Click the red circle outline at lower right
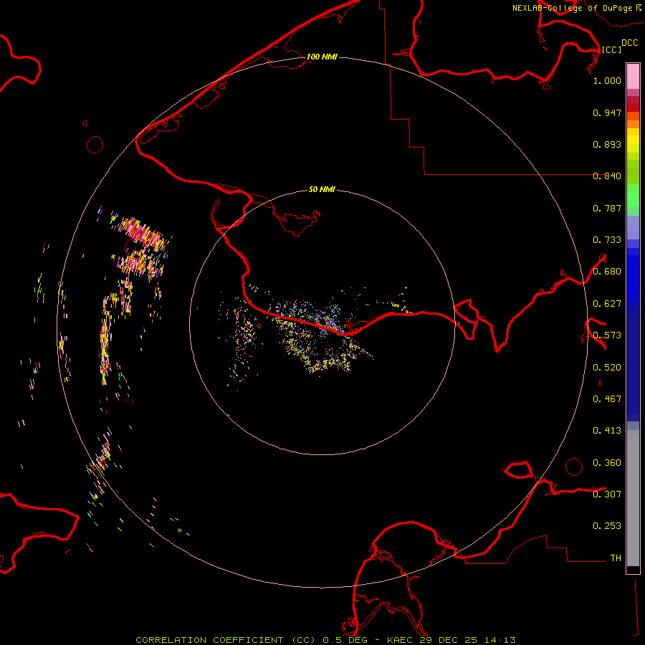The width and height of the screenshot is (645, 645). [574, 467]
